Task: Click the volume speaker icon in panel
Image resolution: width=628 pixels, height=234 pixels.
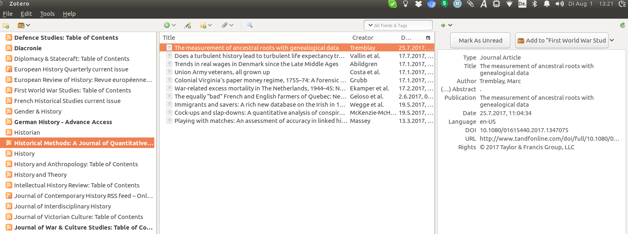Action: pos(559,4)
